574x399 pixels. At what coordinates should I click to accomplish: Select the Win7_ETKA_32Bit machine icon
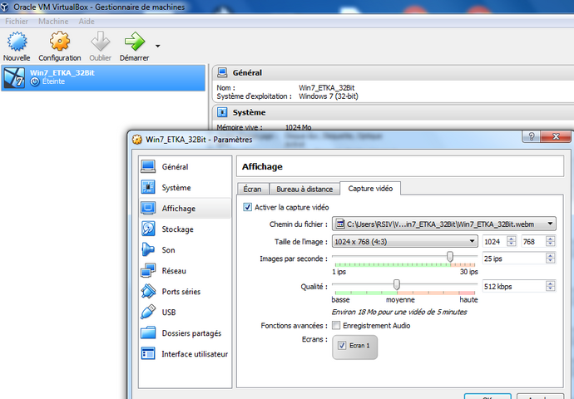tap(14, 77)
